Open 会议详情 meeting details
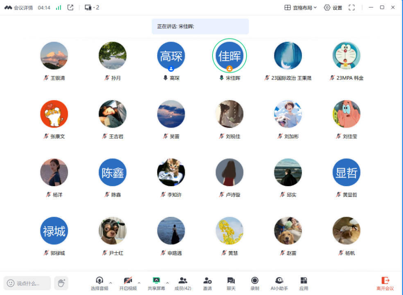Image resolution: width=403 pixels, height=295 pixels. click(x=19, y=7)
